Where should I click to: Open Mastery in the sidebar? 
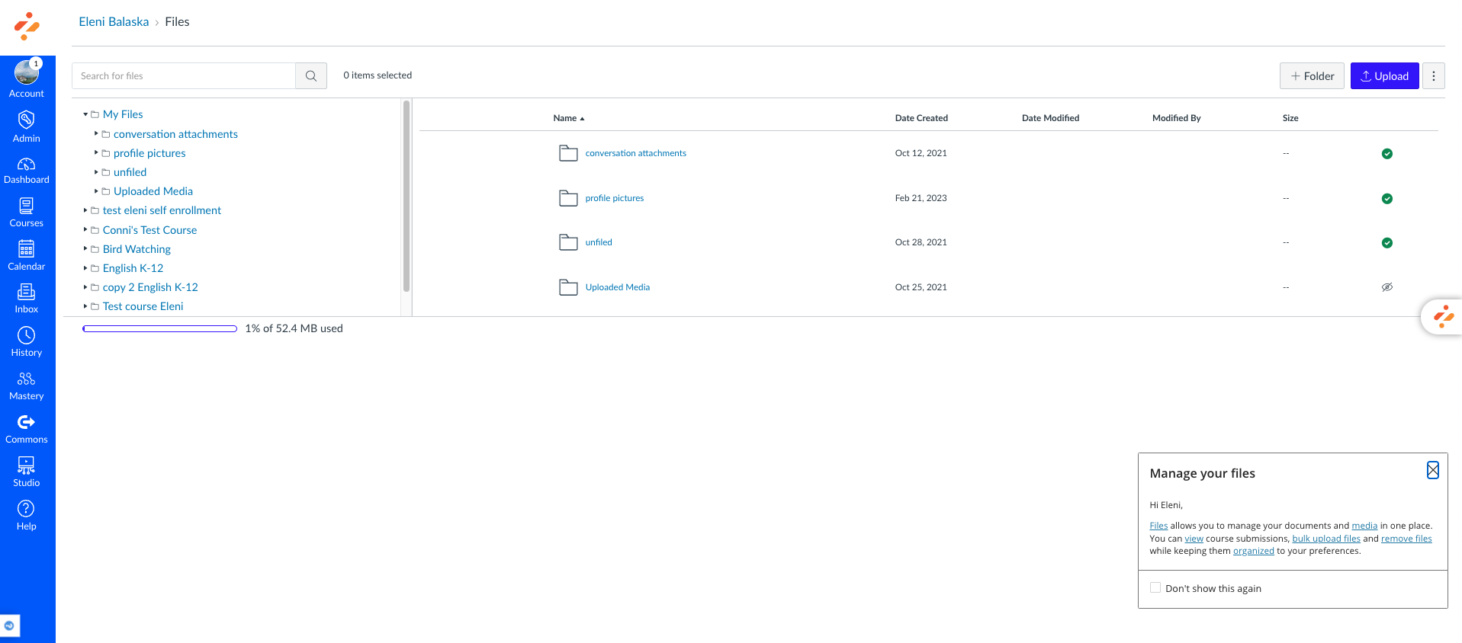[27, 385]
